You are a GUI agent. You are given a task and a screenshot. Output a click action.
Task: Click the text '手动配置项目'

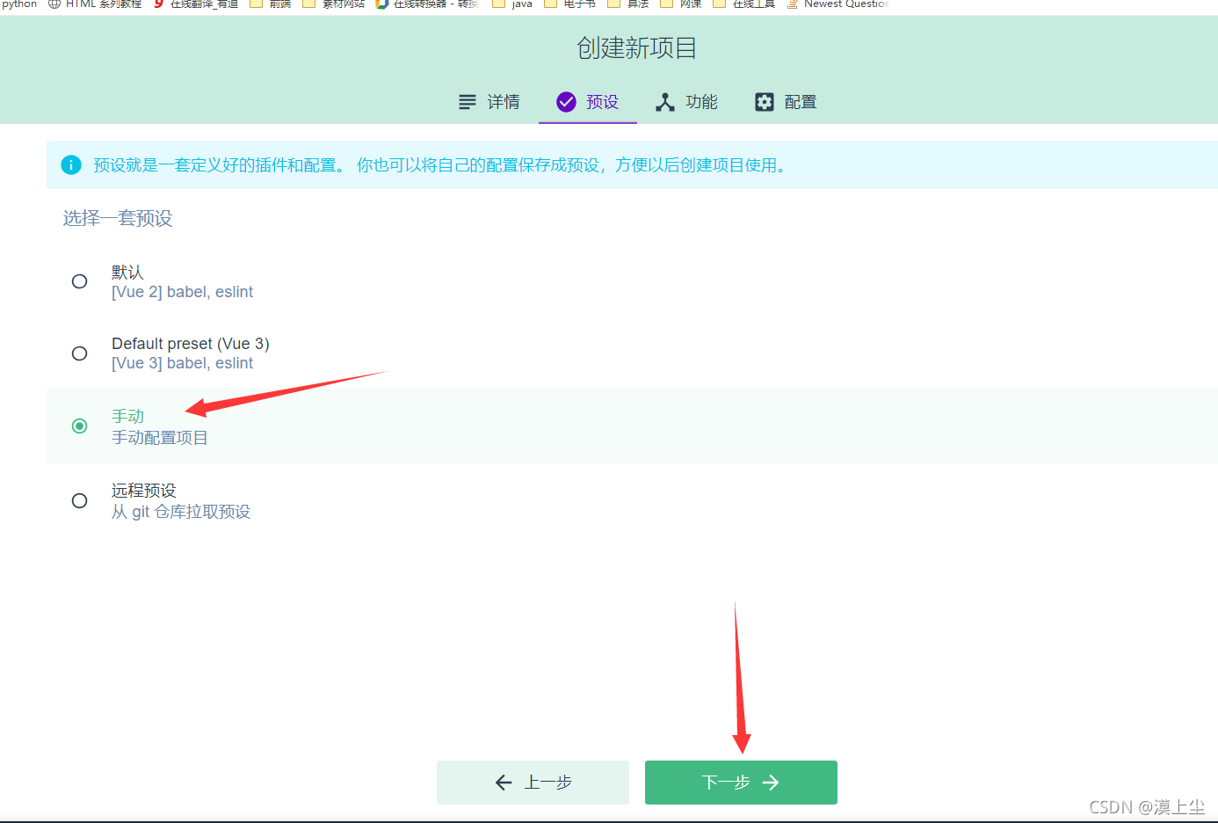[160, 438]
